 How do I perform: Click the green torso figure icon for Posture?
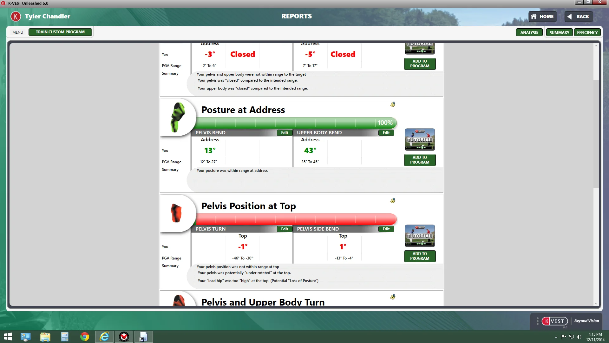pos(177,117)
